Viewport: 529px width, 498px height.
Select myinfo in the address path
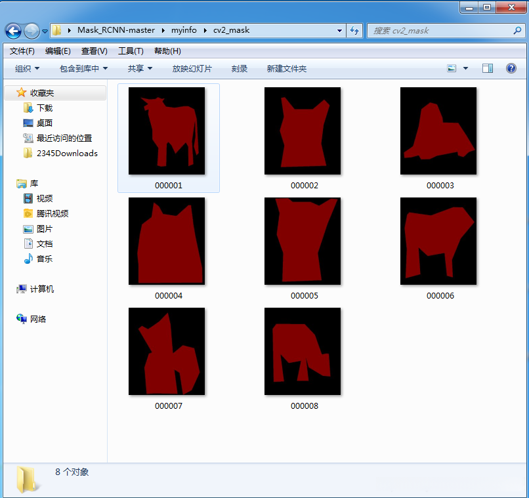tap(184, 30)
